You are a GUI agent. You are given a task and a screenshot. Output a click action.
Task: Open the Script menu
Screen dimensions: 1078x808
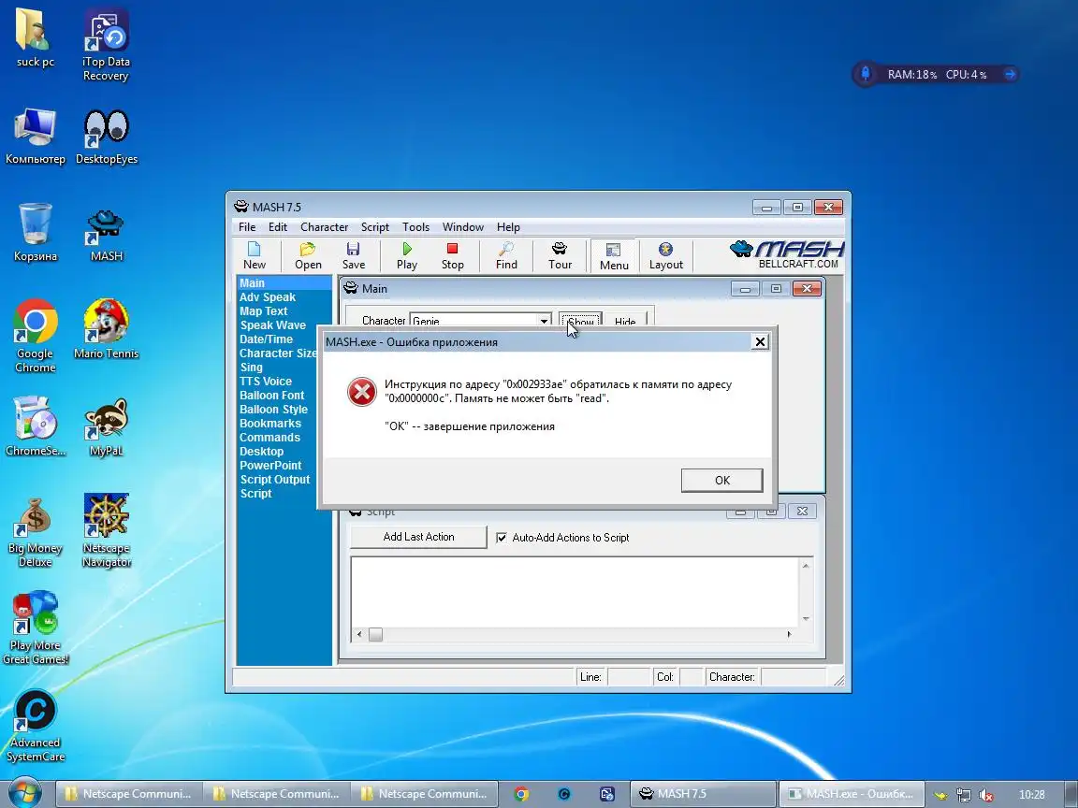[374, 226]
